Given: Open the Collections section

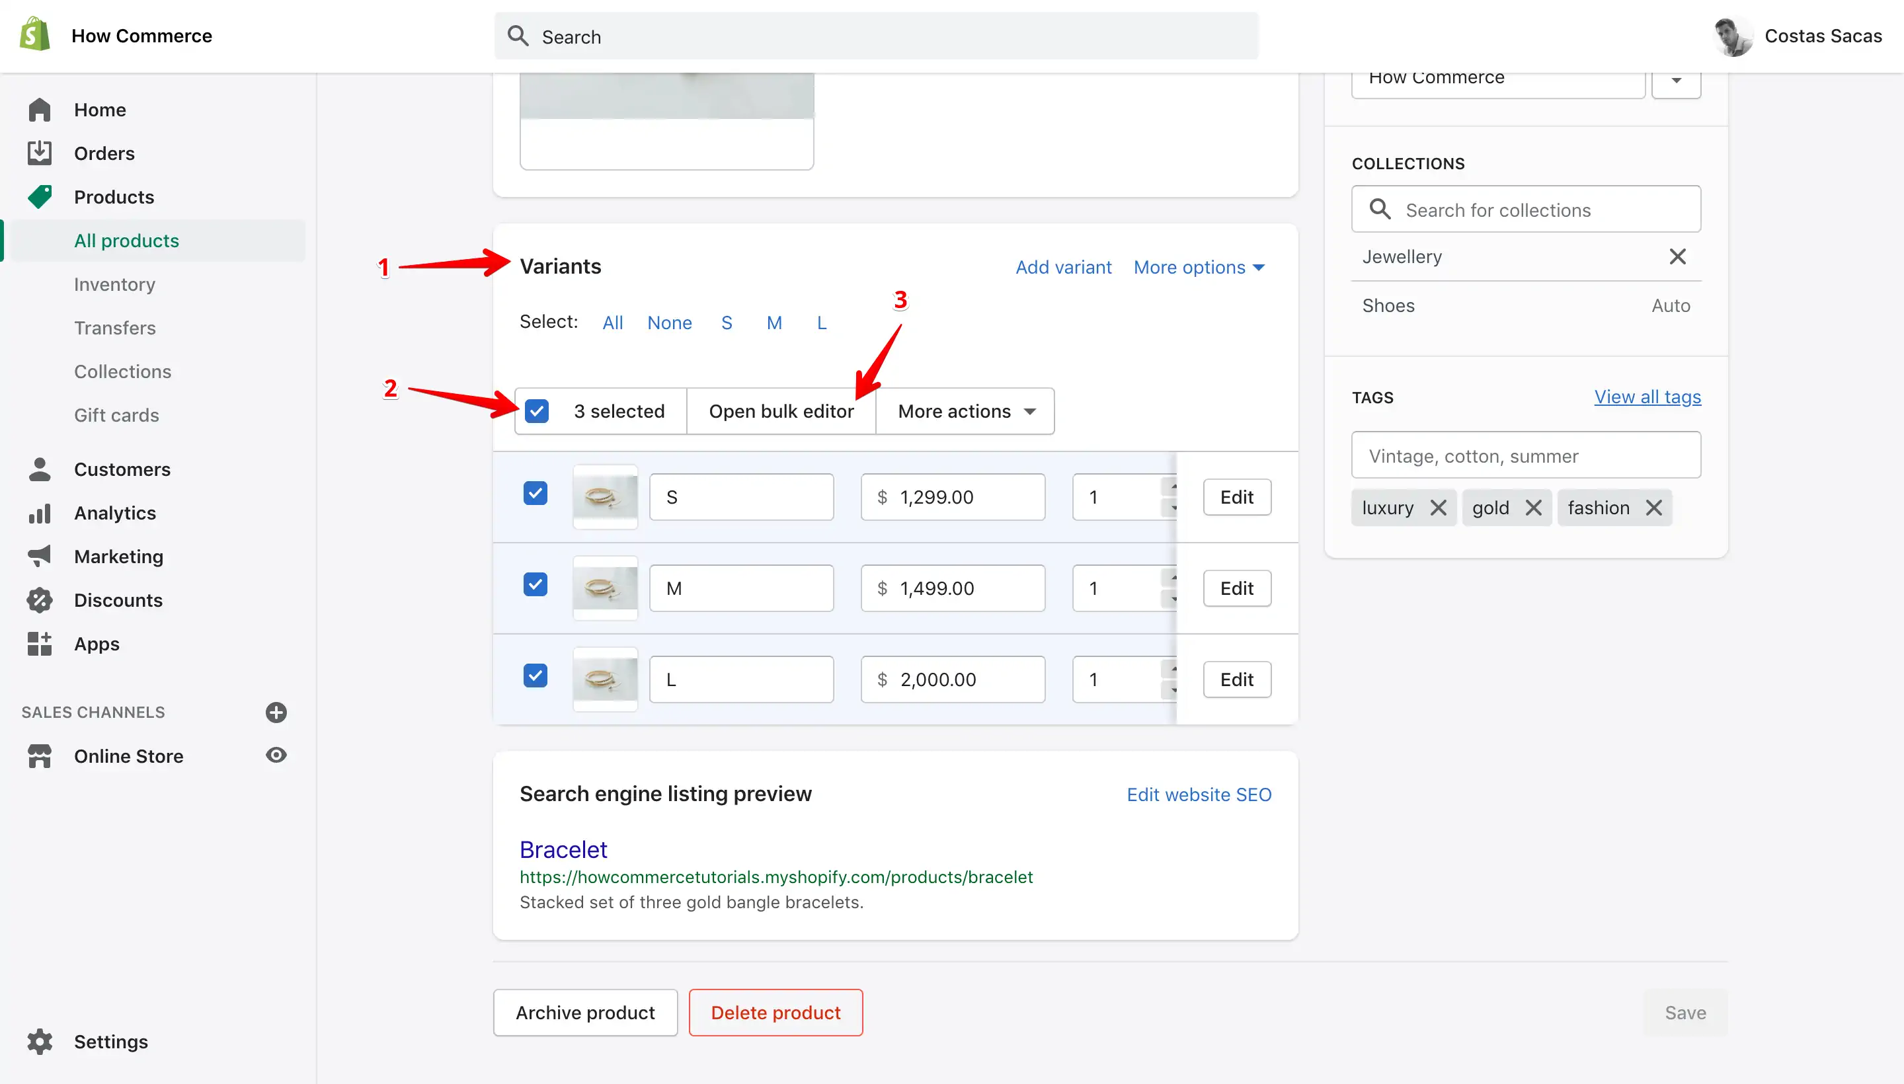Looking at the screenshot, I should (x=123, y=371).
